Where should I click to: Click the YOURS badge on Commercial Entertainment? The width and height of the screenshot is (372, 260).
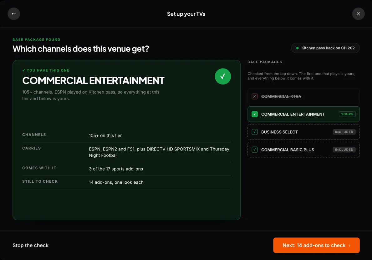coord(347,114)
